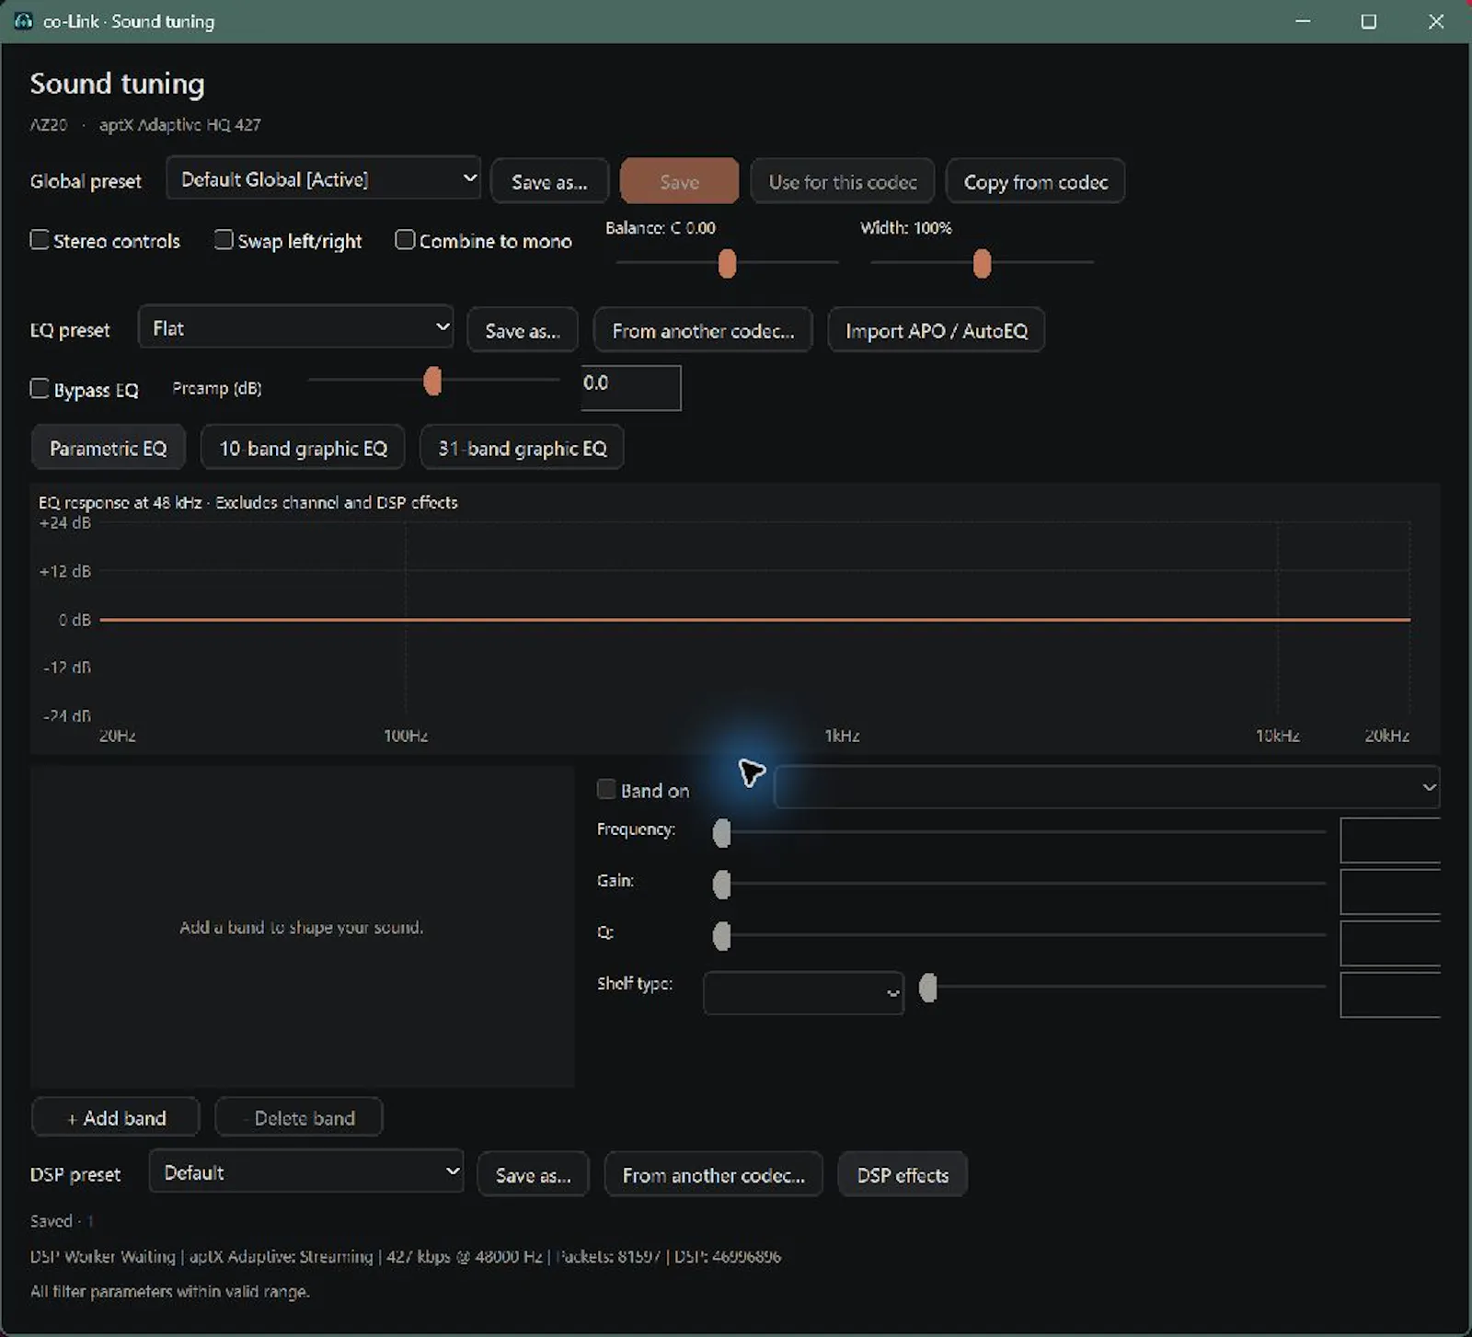Click Save as next to Global preset

coord(549,181)
